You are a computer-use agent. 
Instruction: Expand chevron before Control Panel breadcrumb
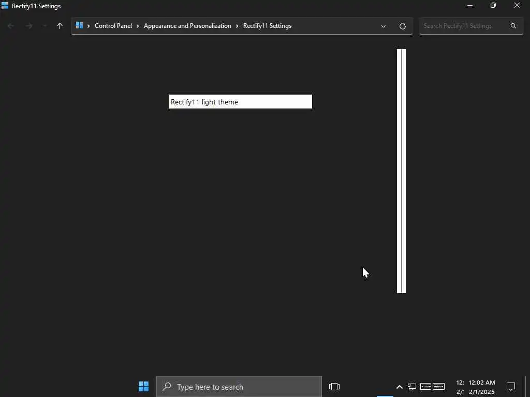(x=89, y=26)
